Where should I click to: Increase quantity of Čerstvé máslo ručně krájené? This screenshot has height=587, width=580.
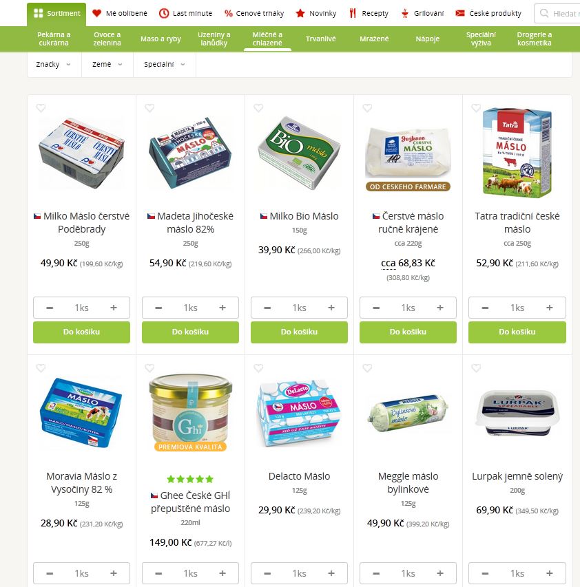click(x=440, y=308)
